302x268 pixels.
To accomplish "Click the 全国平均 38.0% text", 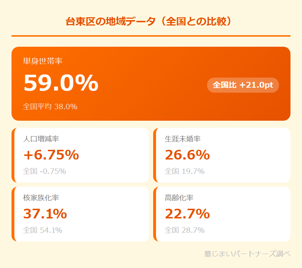I will point(50,106).
